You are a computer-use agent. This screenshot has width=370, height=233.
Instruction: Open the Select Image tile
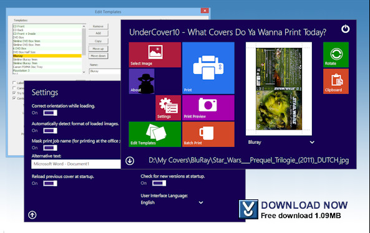click(x=155, y=55)
